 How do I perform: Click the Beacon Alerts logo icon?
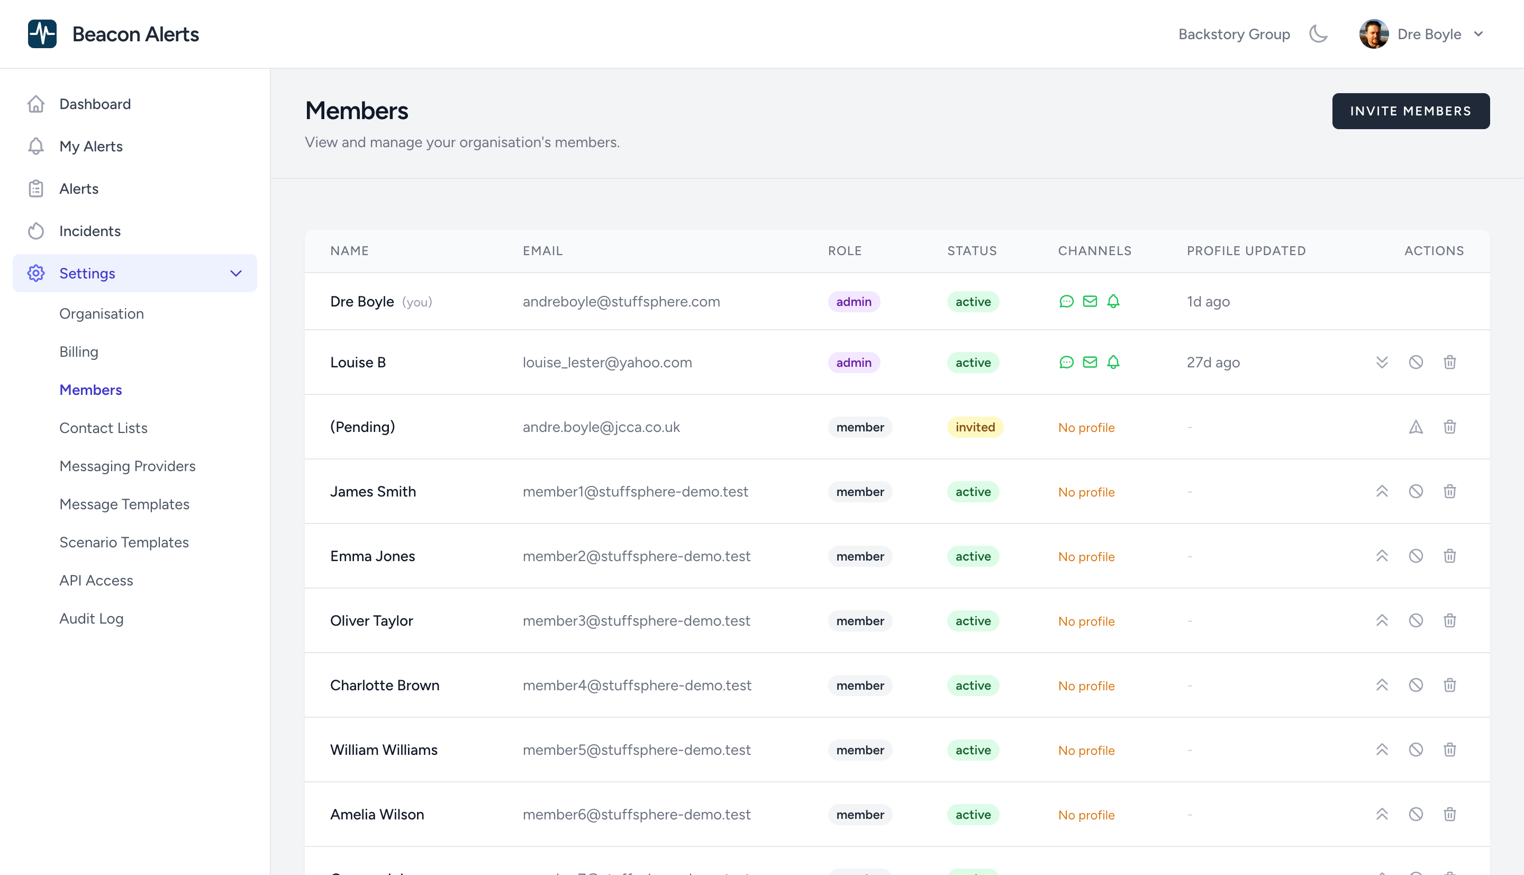(42, 34)
